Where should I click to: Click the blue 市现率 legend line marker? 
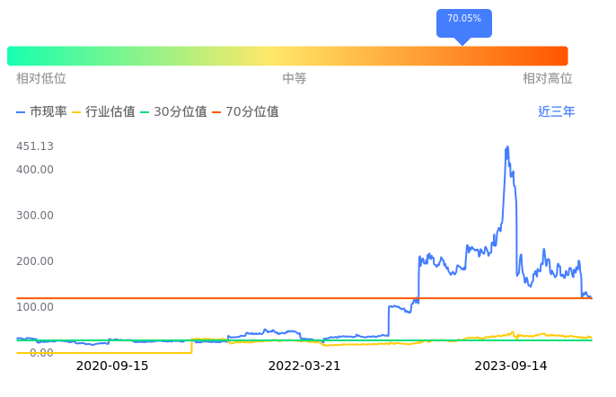coord(22,112)
